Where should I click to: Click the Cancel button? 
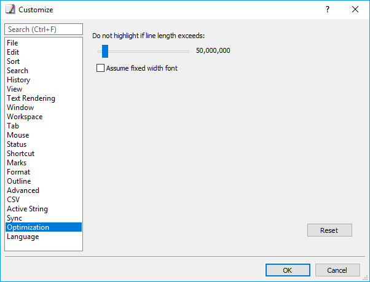tap(337, 270)
